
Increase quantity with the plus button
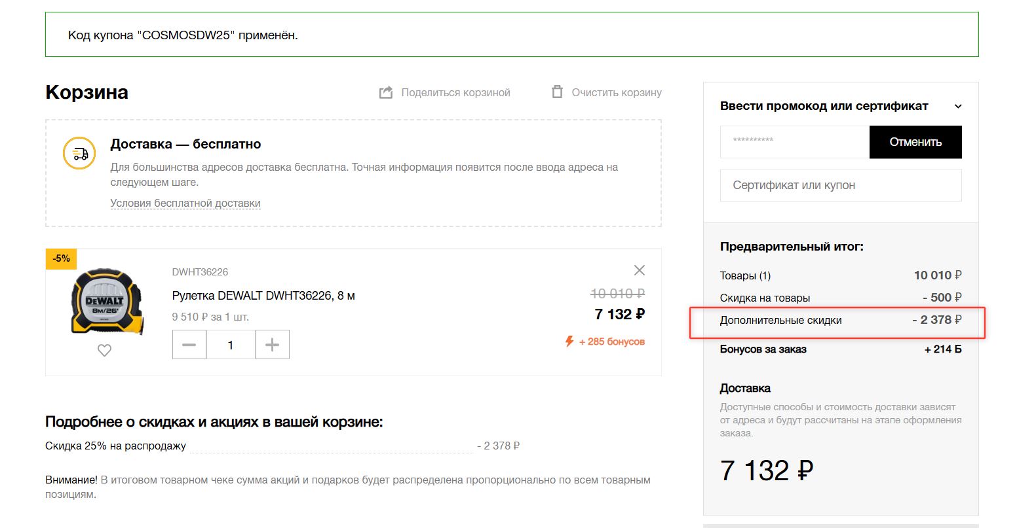(x=272, y=345)
